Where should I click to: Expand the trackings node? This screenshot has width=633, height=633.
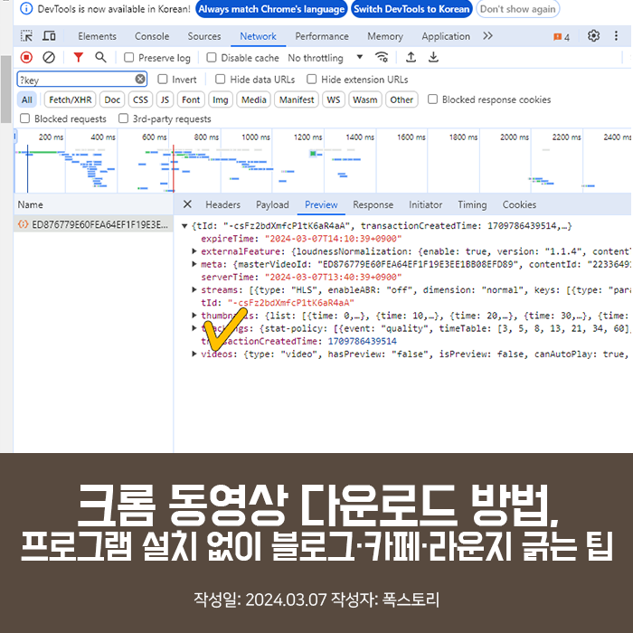coord(194,328)
